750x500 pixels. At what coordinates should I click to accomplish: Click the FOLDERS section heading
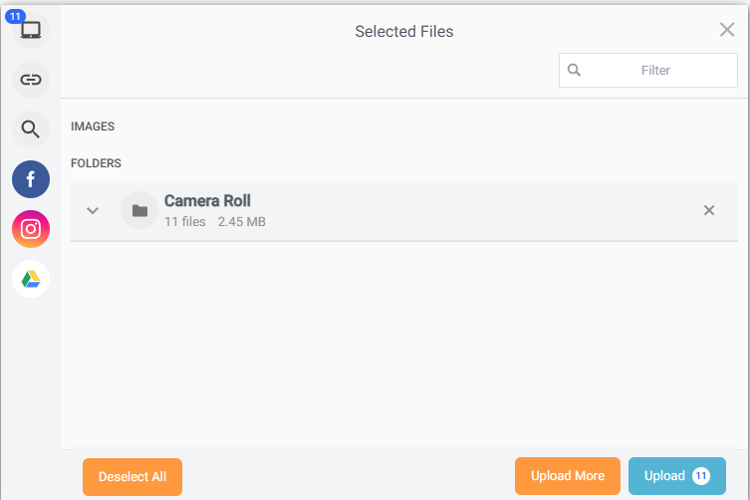click(x=96, y=163)
